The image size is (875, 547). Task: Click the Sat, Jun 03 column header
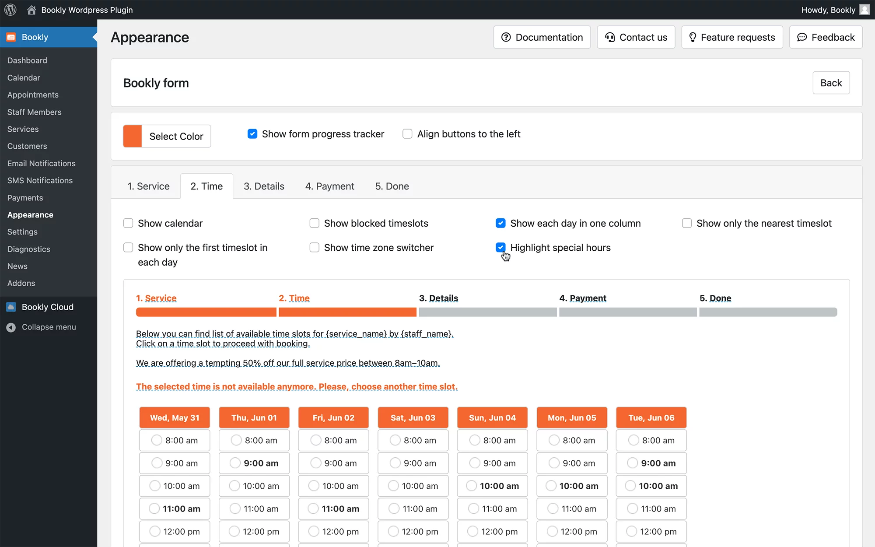(413, 417)
